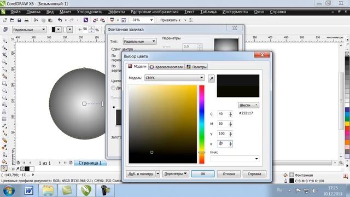Switch to the Модели tab
Screen dimensions: 350x197
pos(137,67)
